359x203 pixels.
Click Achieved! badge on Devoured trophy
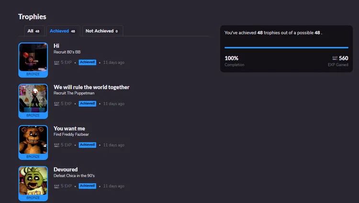pyautogui.click(x=88, y=186)
